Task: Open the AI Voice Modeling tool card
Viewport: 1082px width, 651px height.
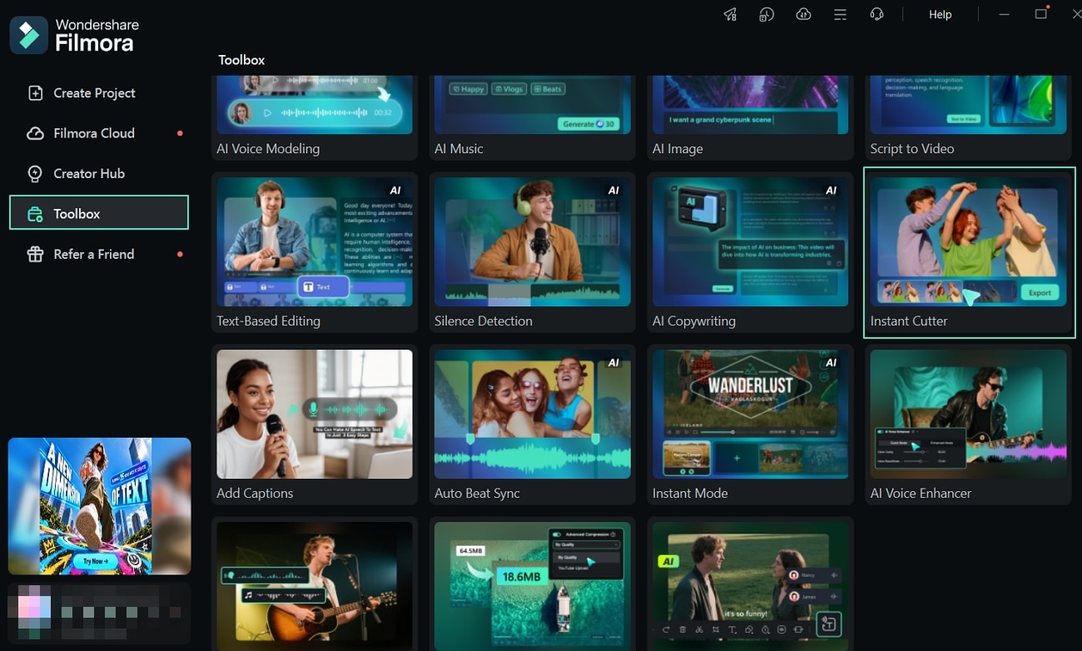Action: click(315, 117)
